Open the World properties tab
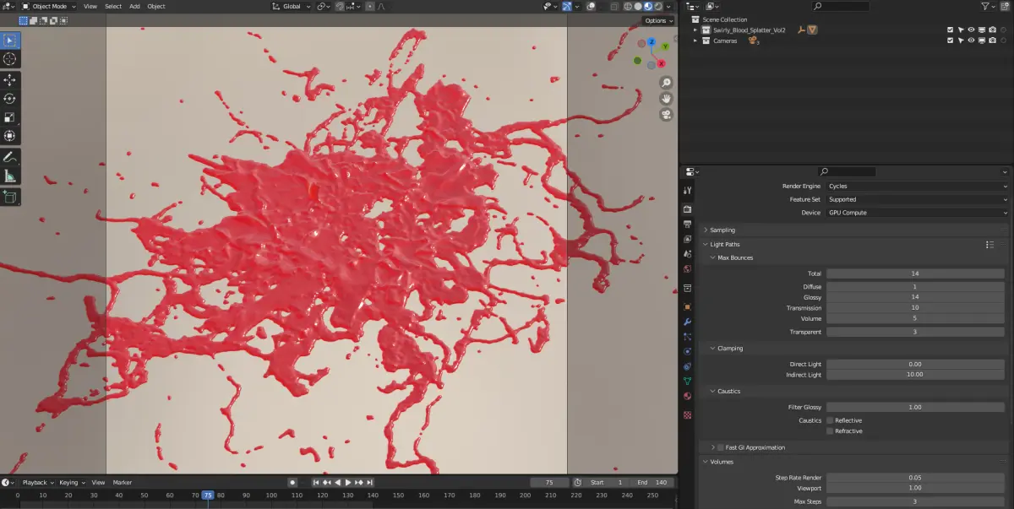1014x509 pixels. click(x=687, y=269)
